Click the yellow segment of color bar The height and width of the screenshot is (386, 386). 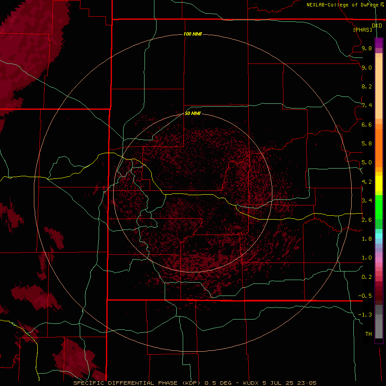pos(379,184)
